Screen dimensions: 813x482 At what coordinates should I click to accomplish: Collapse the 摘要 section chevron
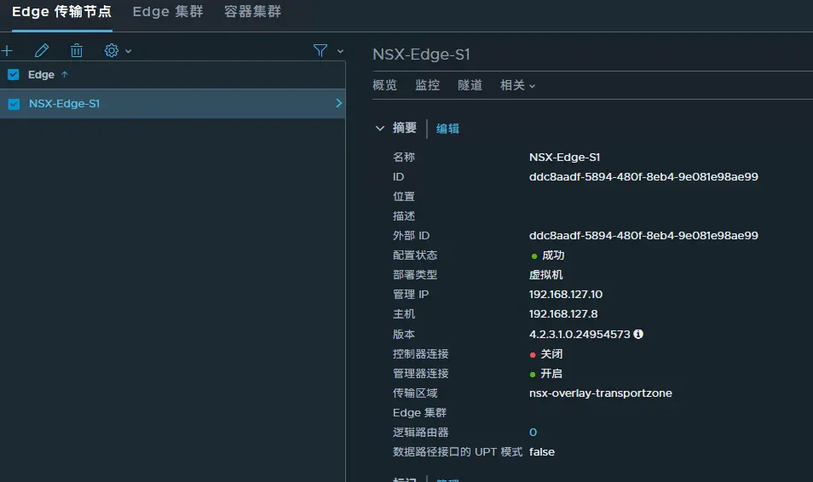[380, 128]
